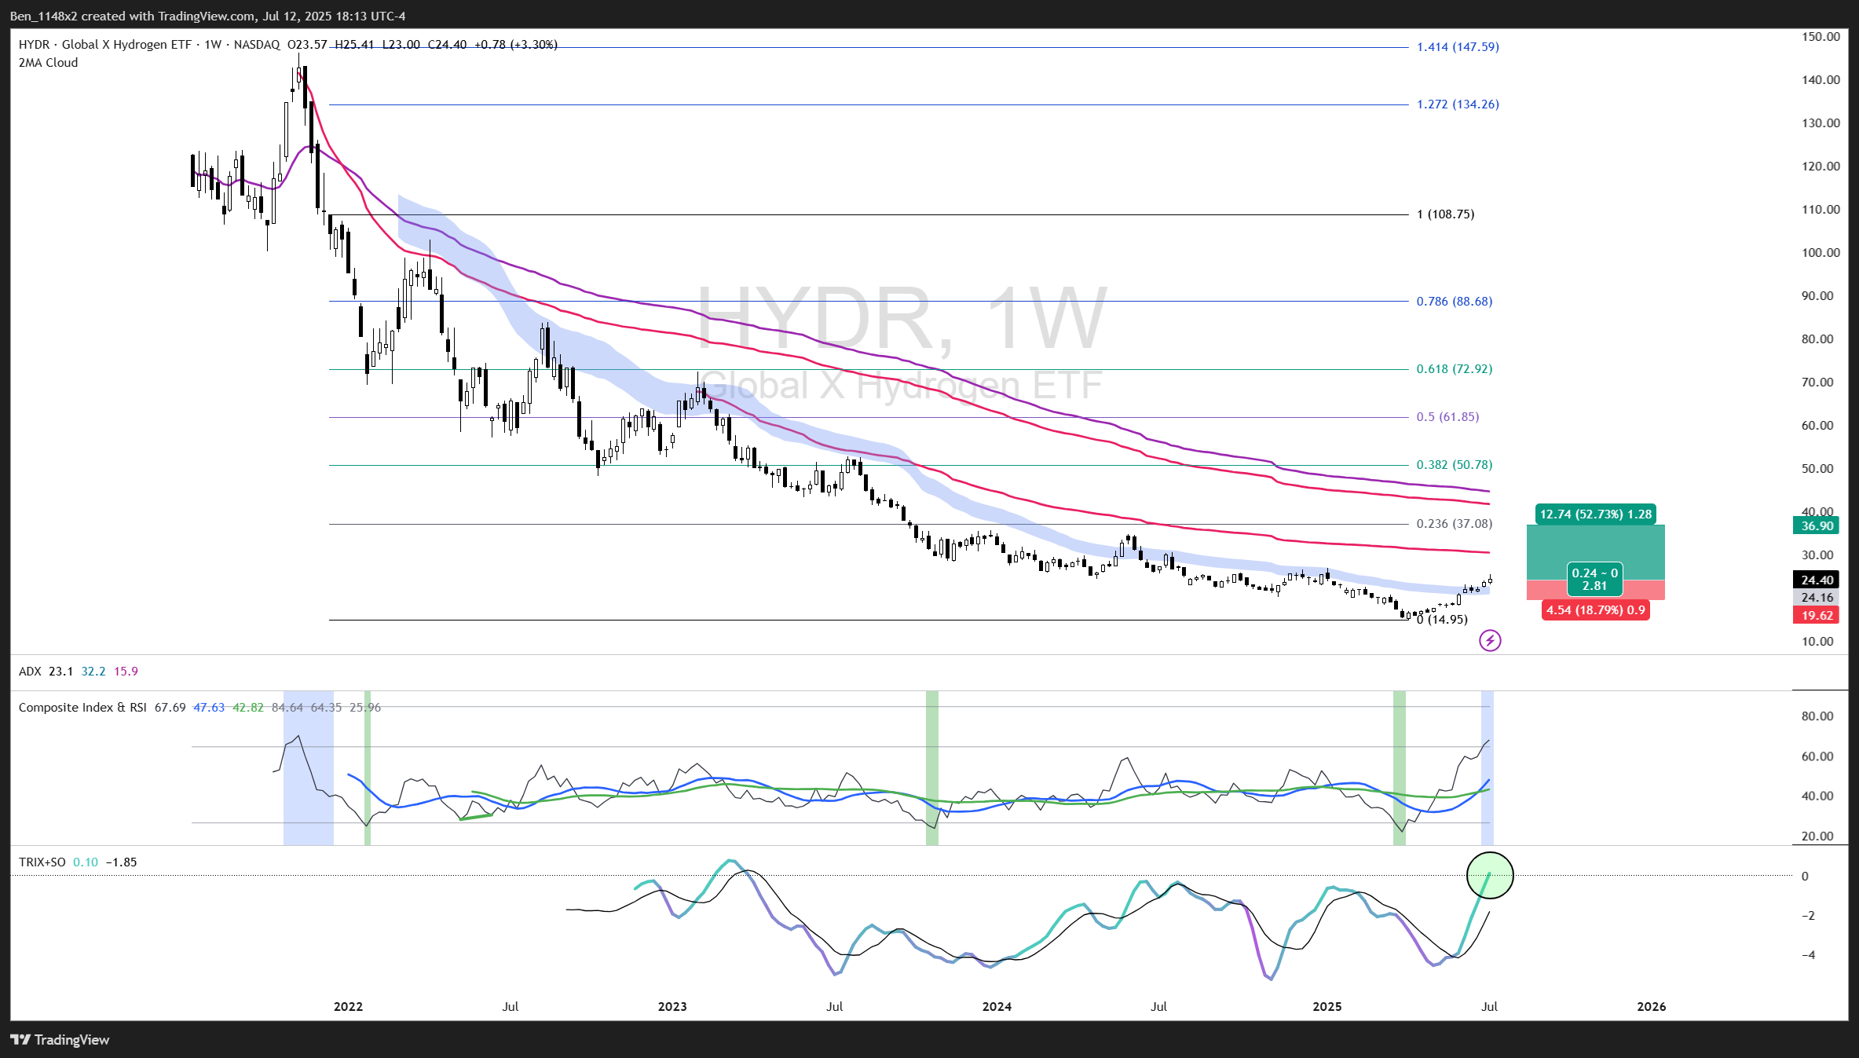The width and height of the screenshot is (1859, 1058).
Task: Click the 1.414 (147.59) Fibonacci level label
Action: pyautogui.click(x=1457, y=47)
